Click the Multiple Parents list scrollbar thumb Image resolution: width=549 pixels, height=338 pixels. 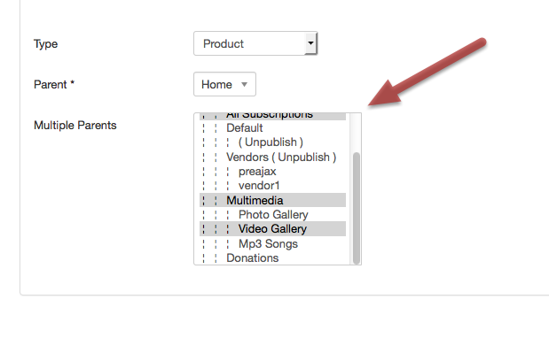pyautogui.click(x=357, y=208)
